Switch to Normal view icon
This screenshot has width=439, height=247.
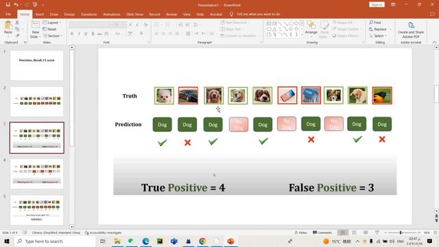(342, 233)
